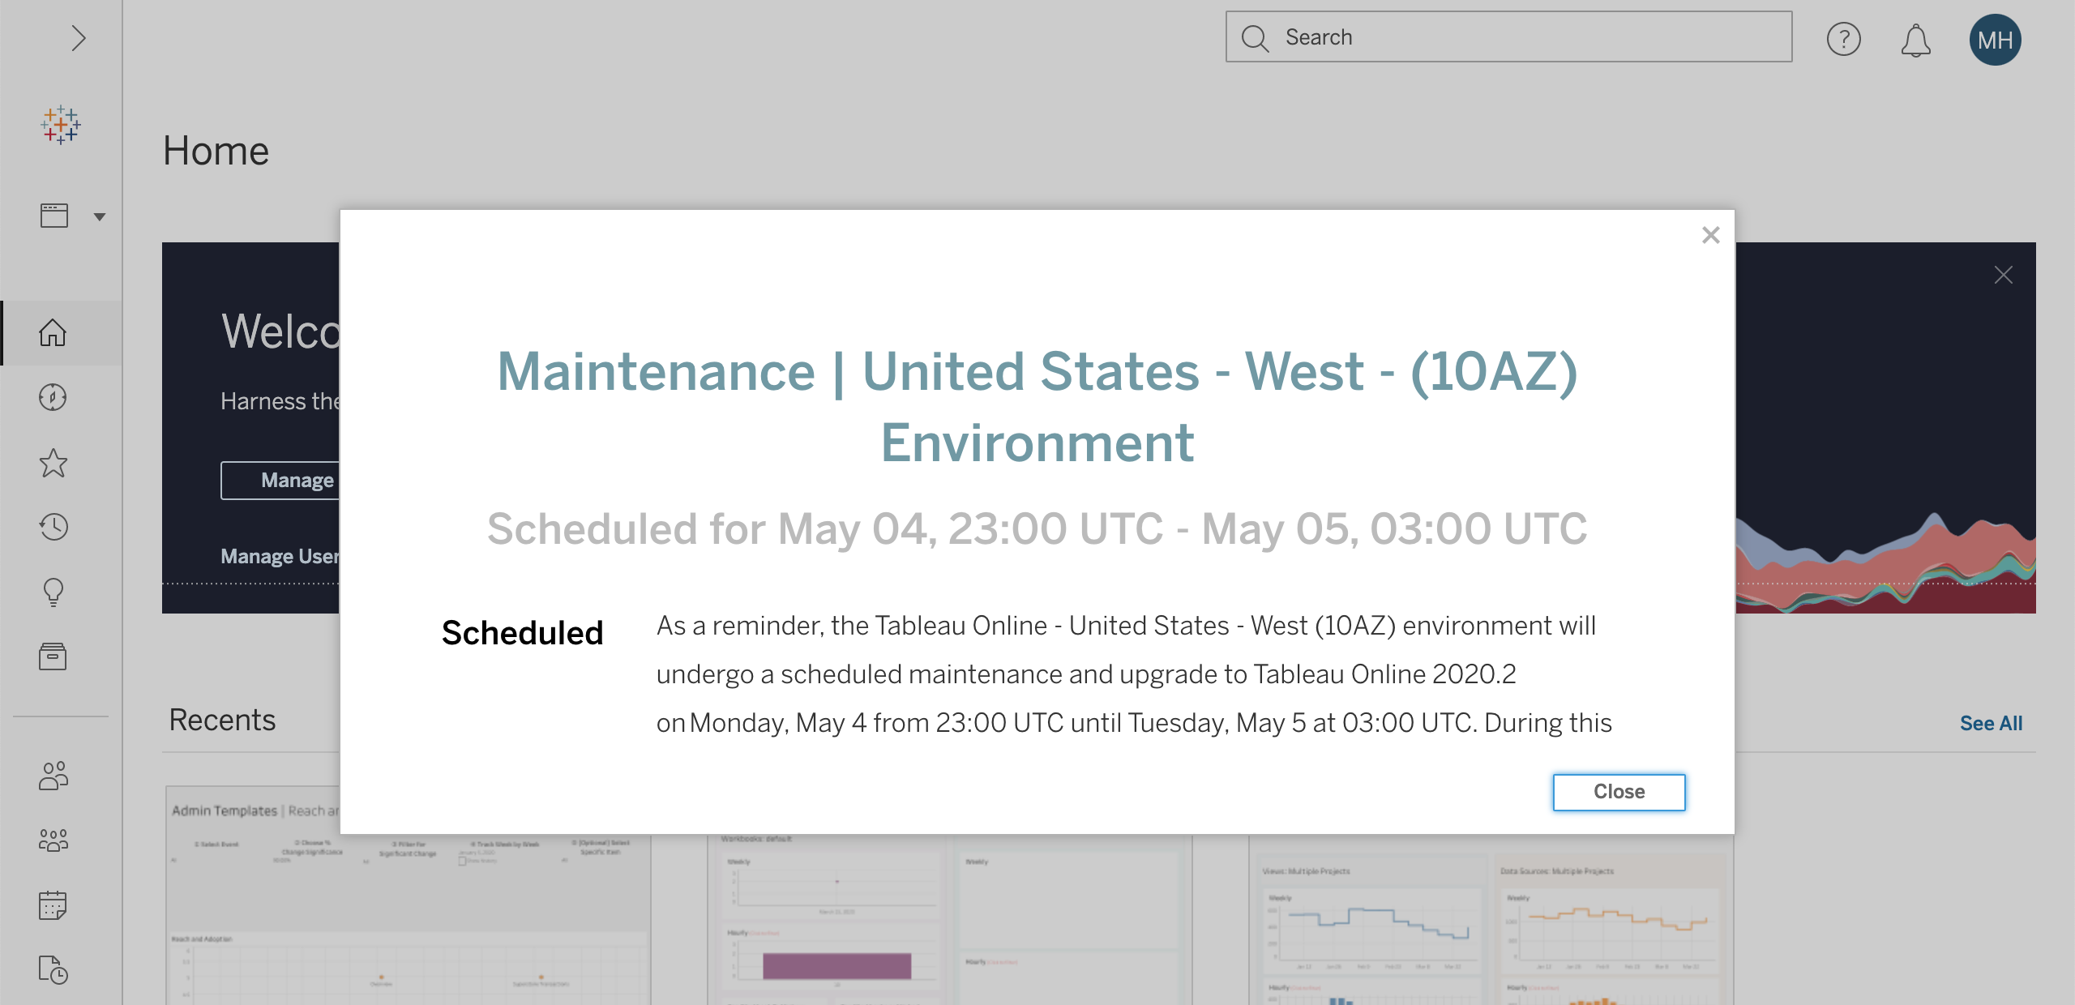Select the Home icon in sidebar
Screen dimensions: 2075x1005
(53, 332)
